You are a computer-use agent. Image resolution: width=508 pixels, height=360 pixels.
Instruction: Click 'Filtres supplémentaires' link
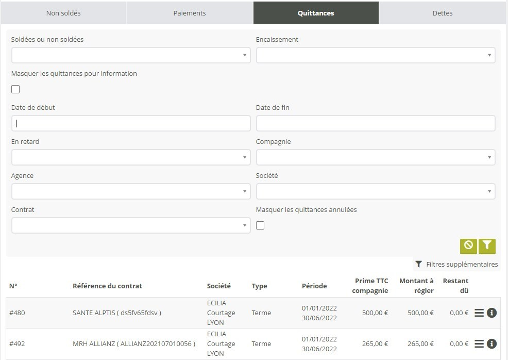pos(456,265)
